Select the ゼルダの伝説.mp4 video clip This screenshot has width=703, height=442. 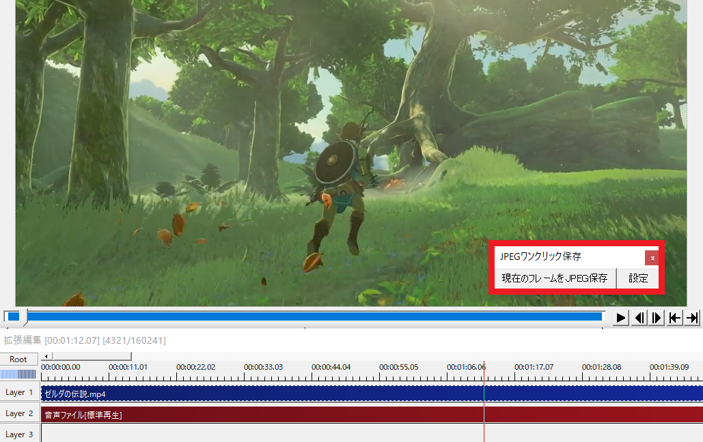tap(372, 394)
